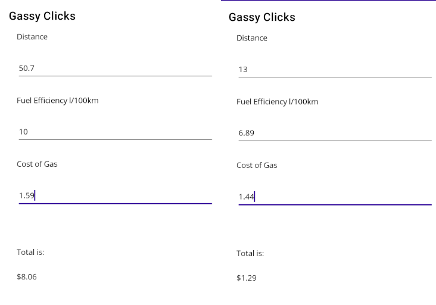Image resolution: width=436 pixels, height=305 pixels.
Task: Click the right Total is: label
Action: pos(250,253)
